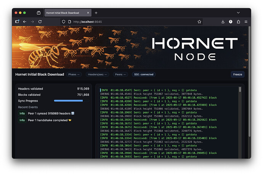Click the Phase status pill

pos(74,74)
